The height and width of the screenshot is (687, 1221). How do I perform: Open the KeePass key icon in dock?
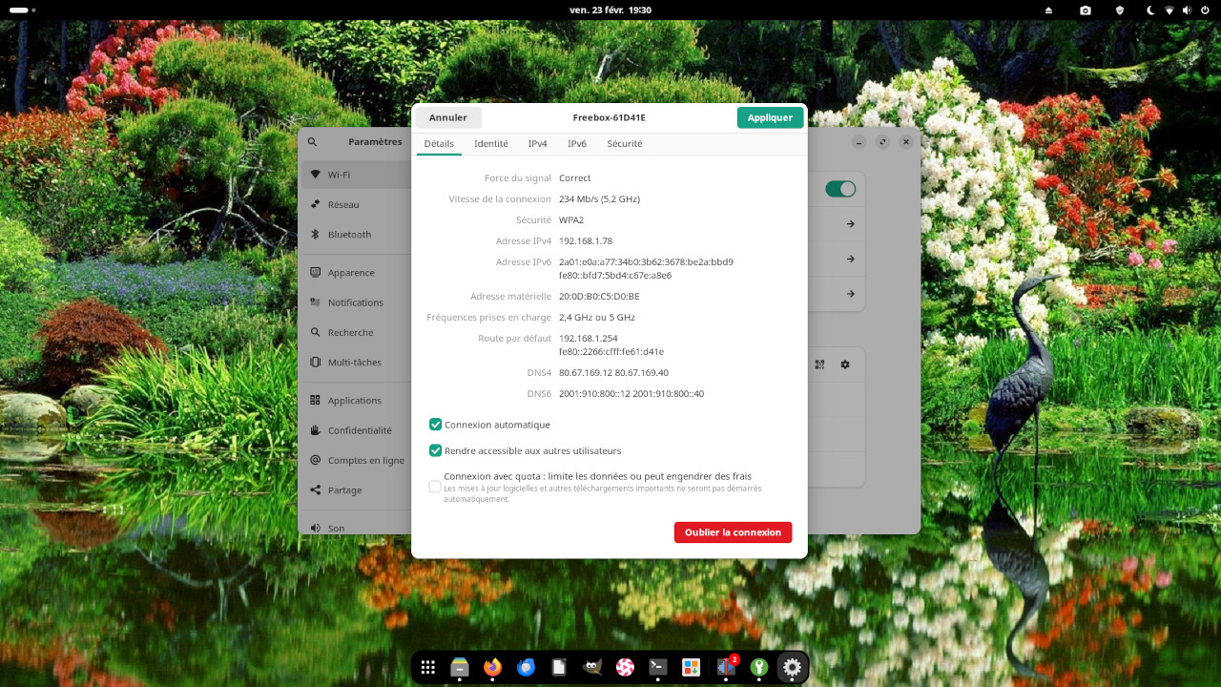[x=759, y=668]
